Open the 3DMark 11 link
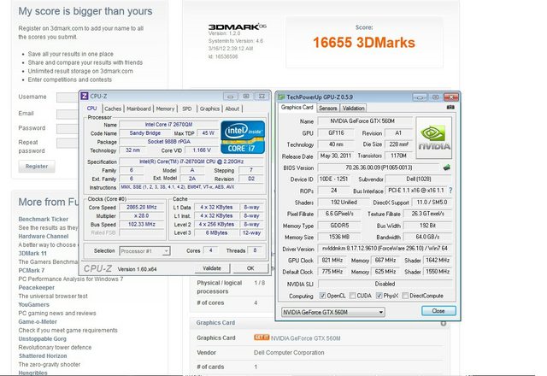The height and width of the screenshot is (376, 547). [32, 253]
